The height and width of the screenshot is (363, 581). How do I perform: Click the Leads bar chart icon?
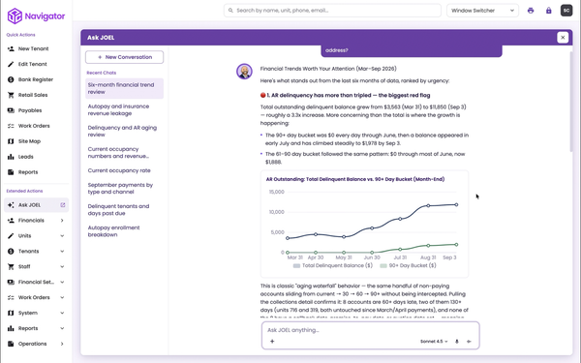coord(11,157)
